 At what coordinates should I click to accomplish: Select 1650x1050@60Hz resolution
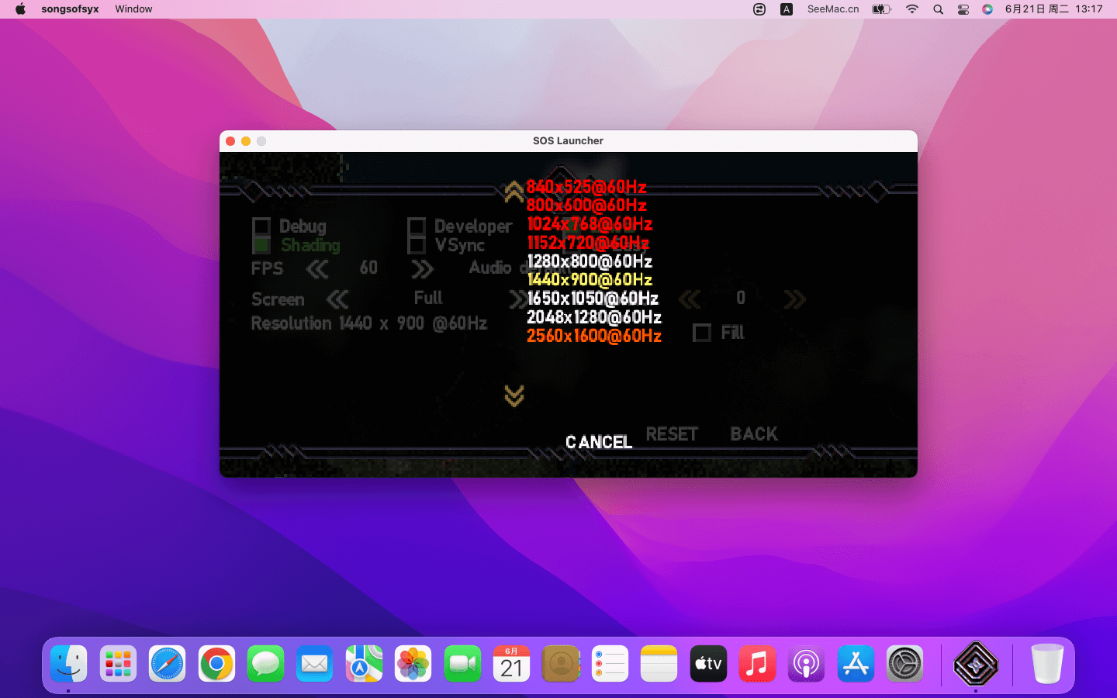(593, 299)
